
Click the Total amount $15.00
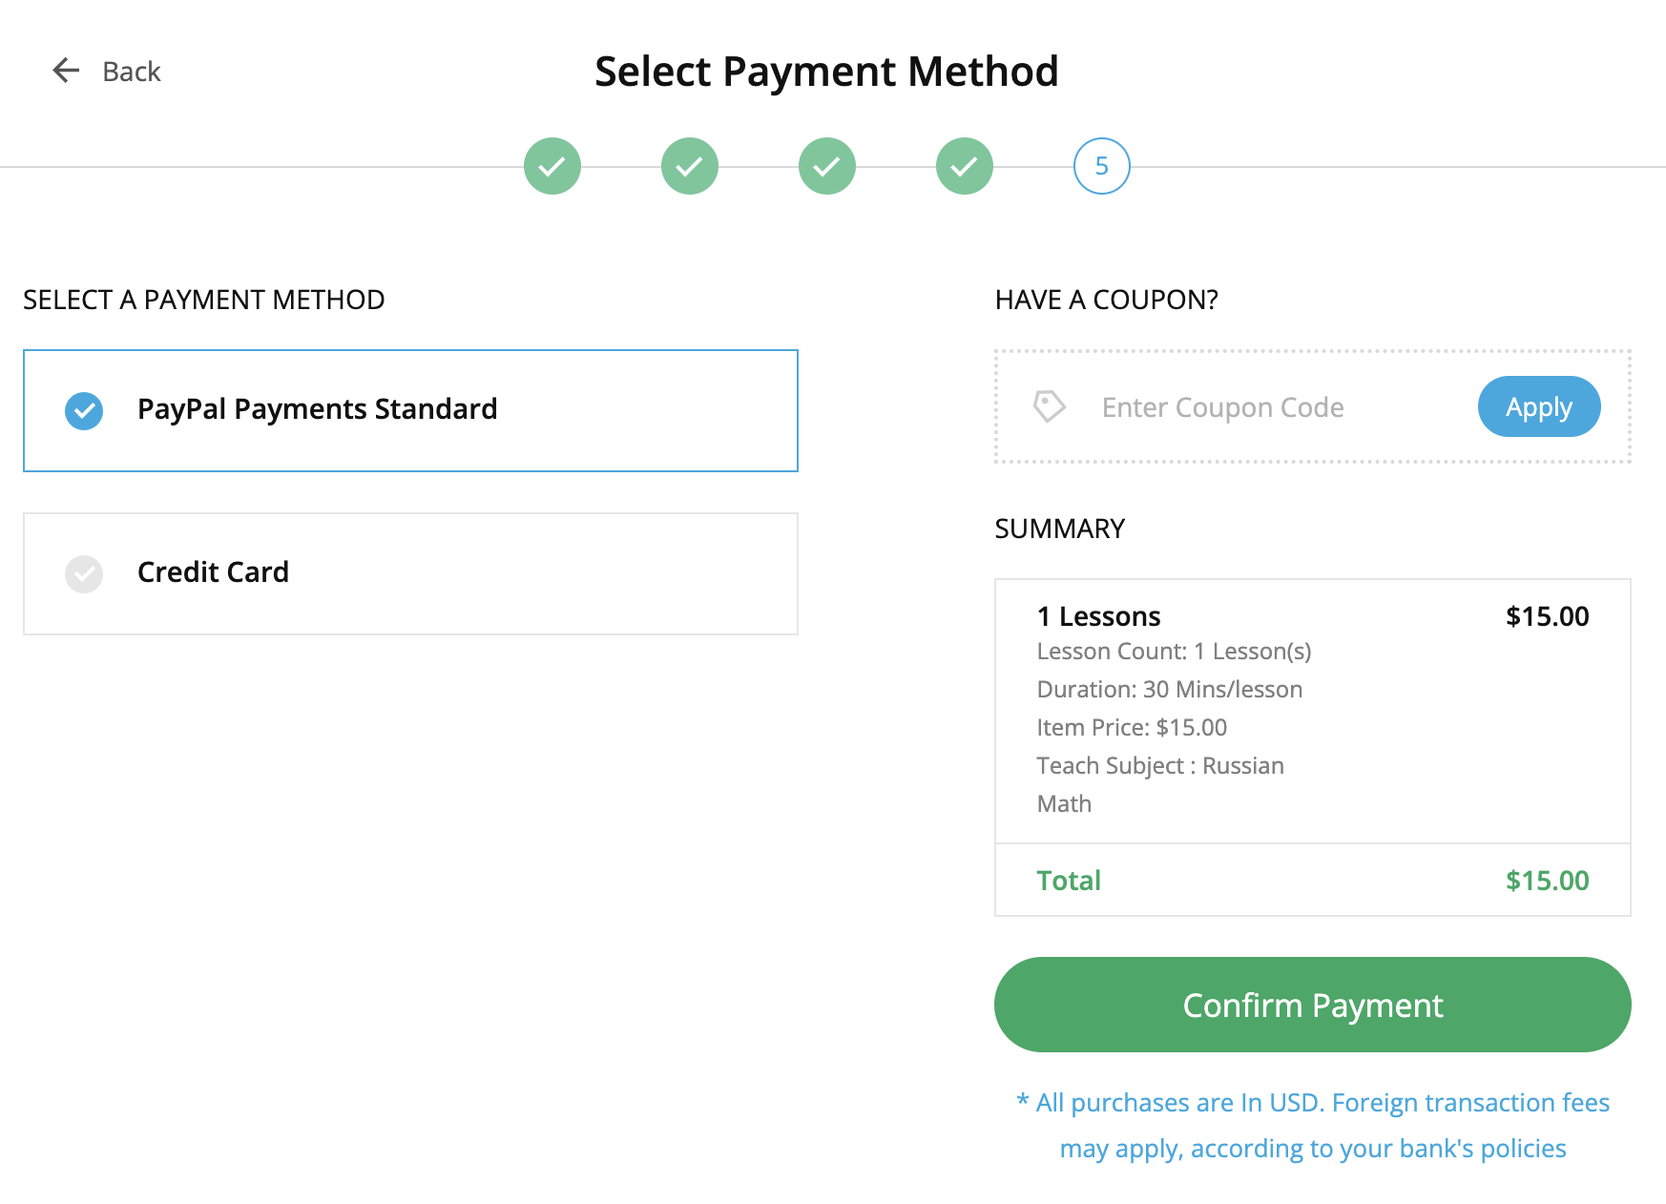(x=1547, y=881)
